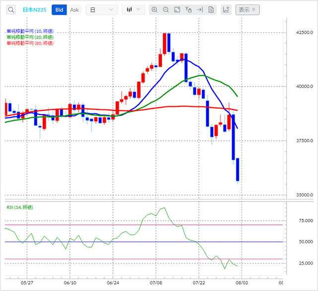The height and width of the screenshot is (291, 318).
Task: Open the candlestick chart type dropdown
Action: tap(133, 9)
